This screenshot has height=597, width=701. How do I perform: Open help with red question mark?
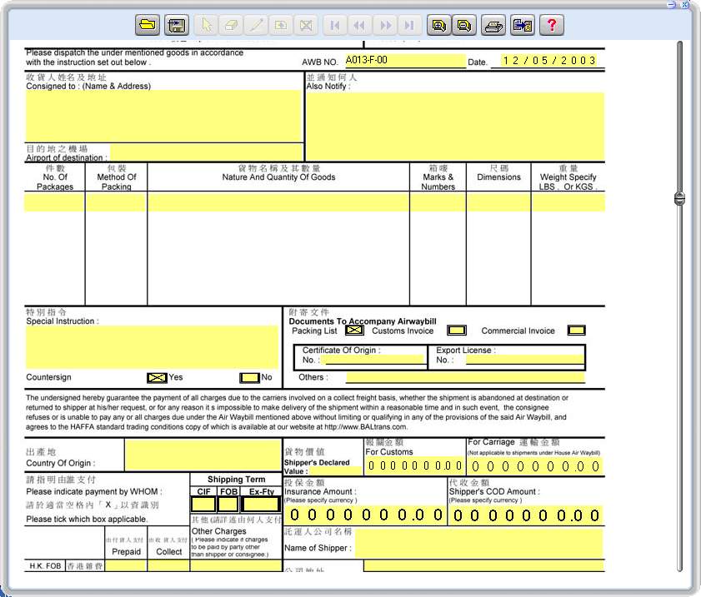tap(552, 25)
